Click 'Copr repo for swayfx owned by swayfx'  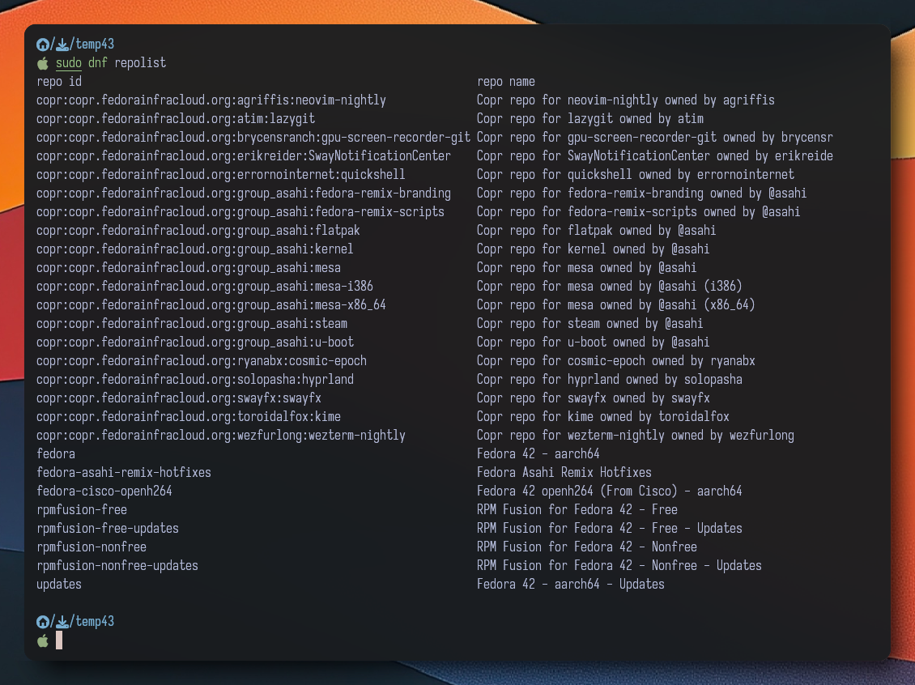coord(593,399)
